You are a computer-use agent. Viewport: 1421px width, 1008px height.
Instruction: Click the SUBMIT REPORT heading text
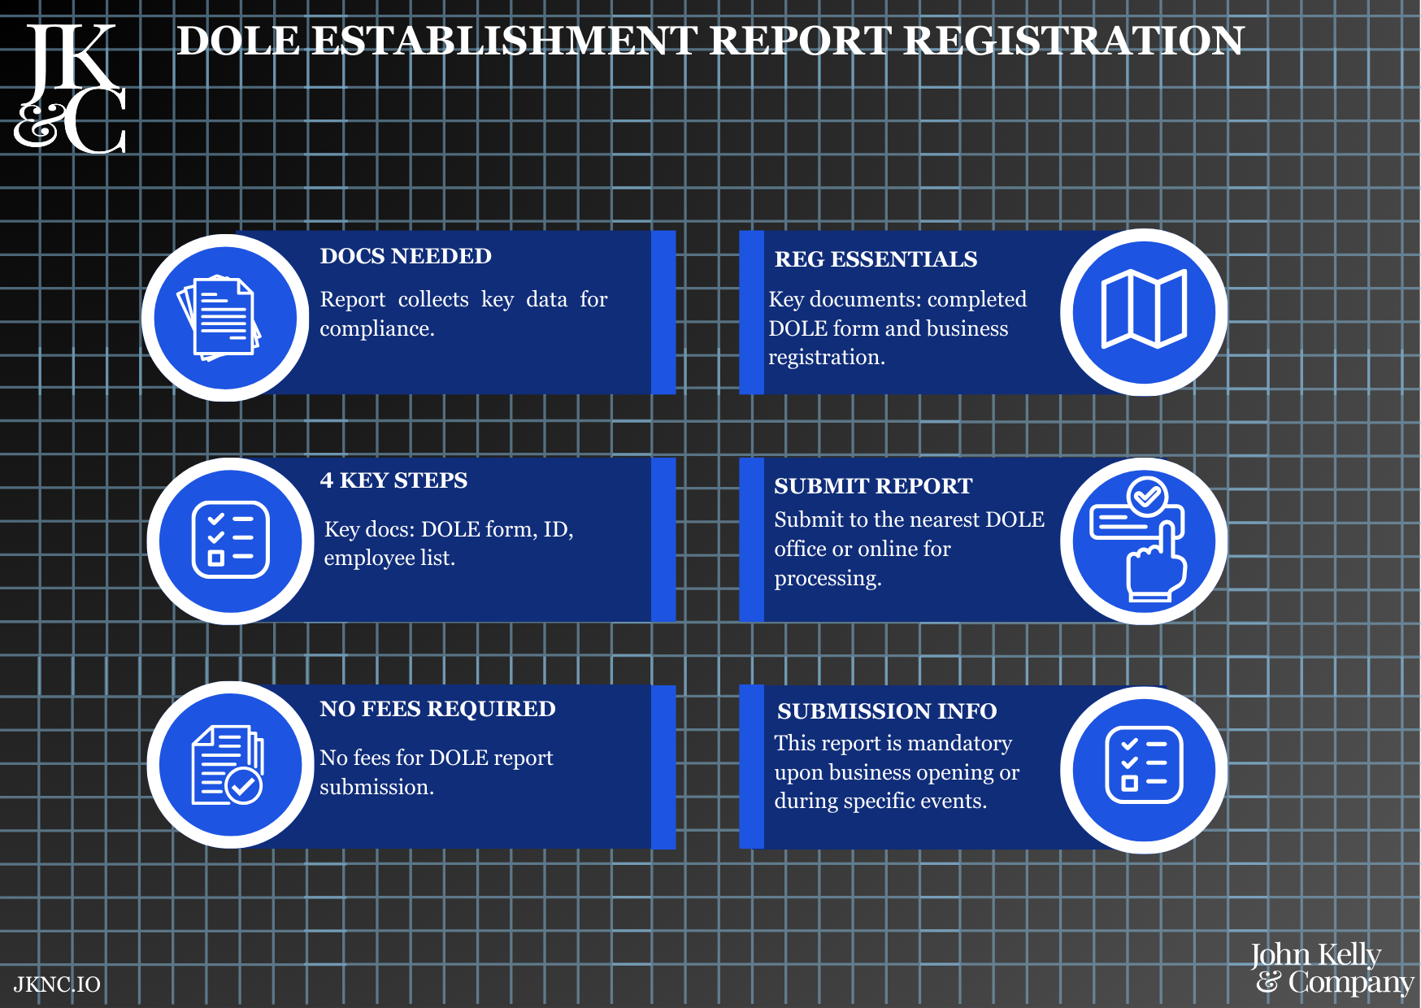point(873,486)
